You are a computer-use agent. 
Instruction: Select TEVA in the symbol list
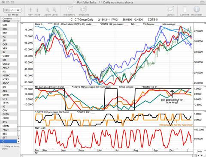(9, 103)
